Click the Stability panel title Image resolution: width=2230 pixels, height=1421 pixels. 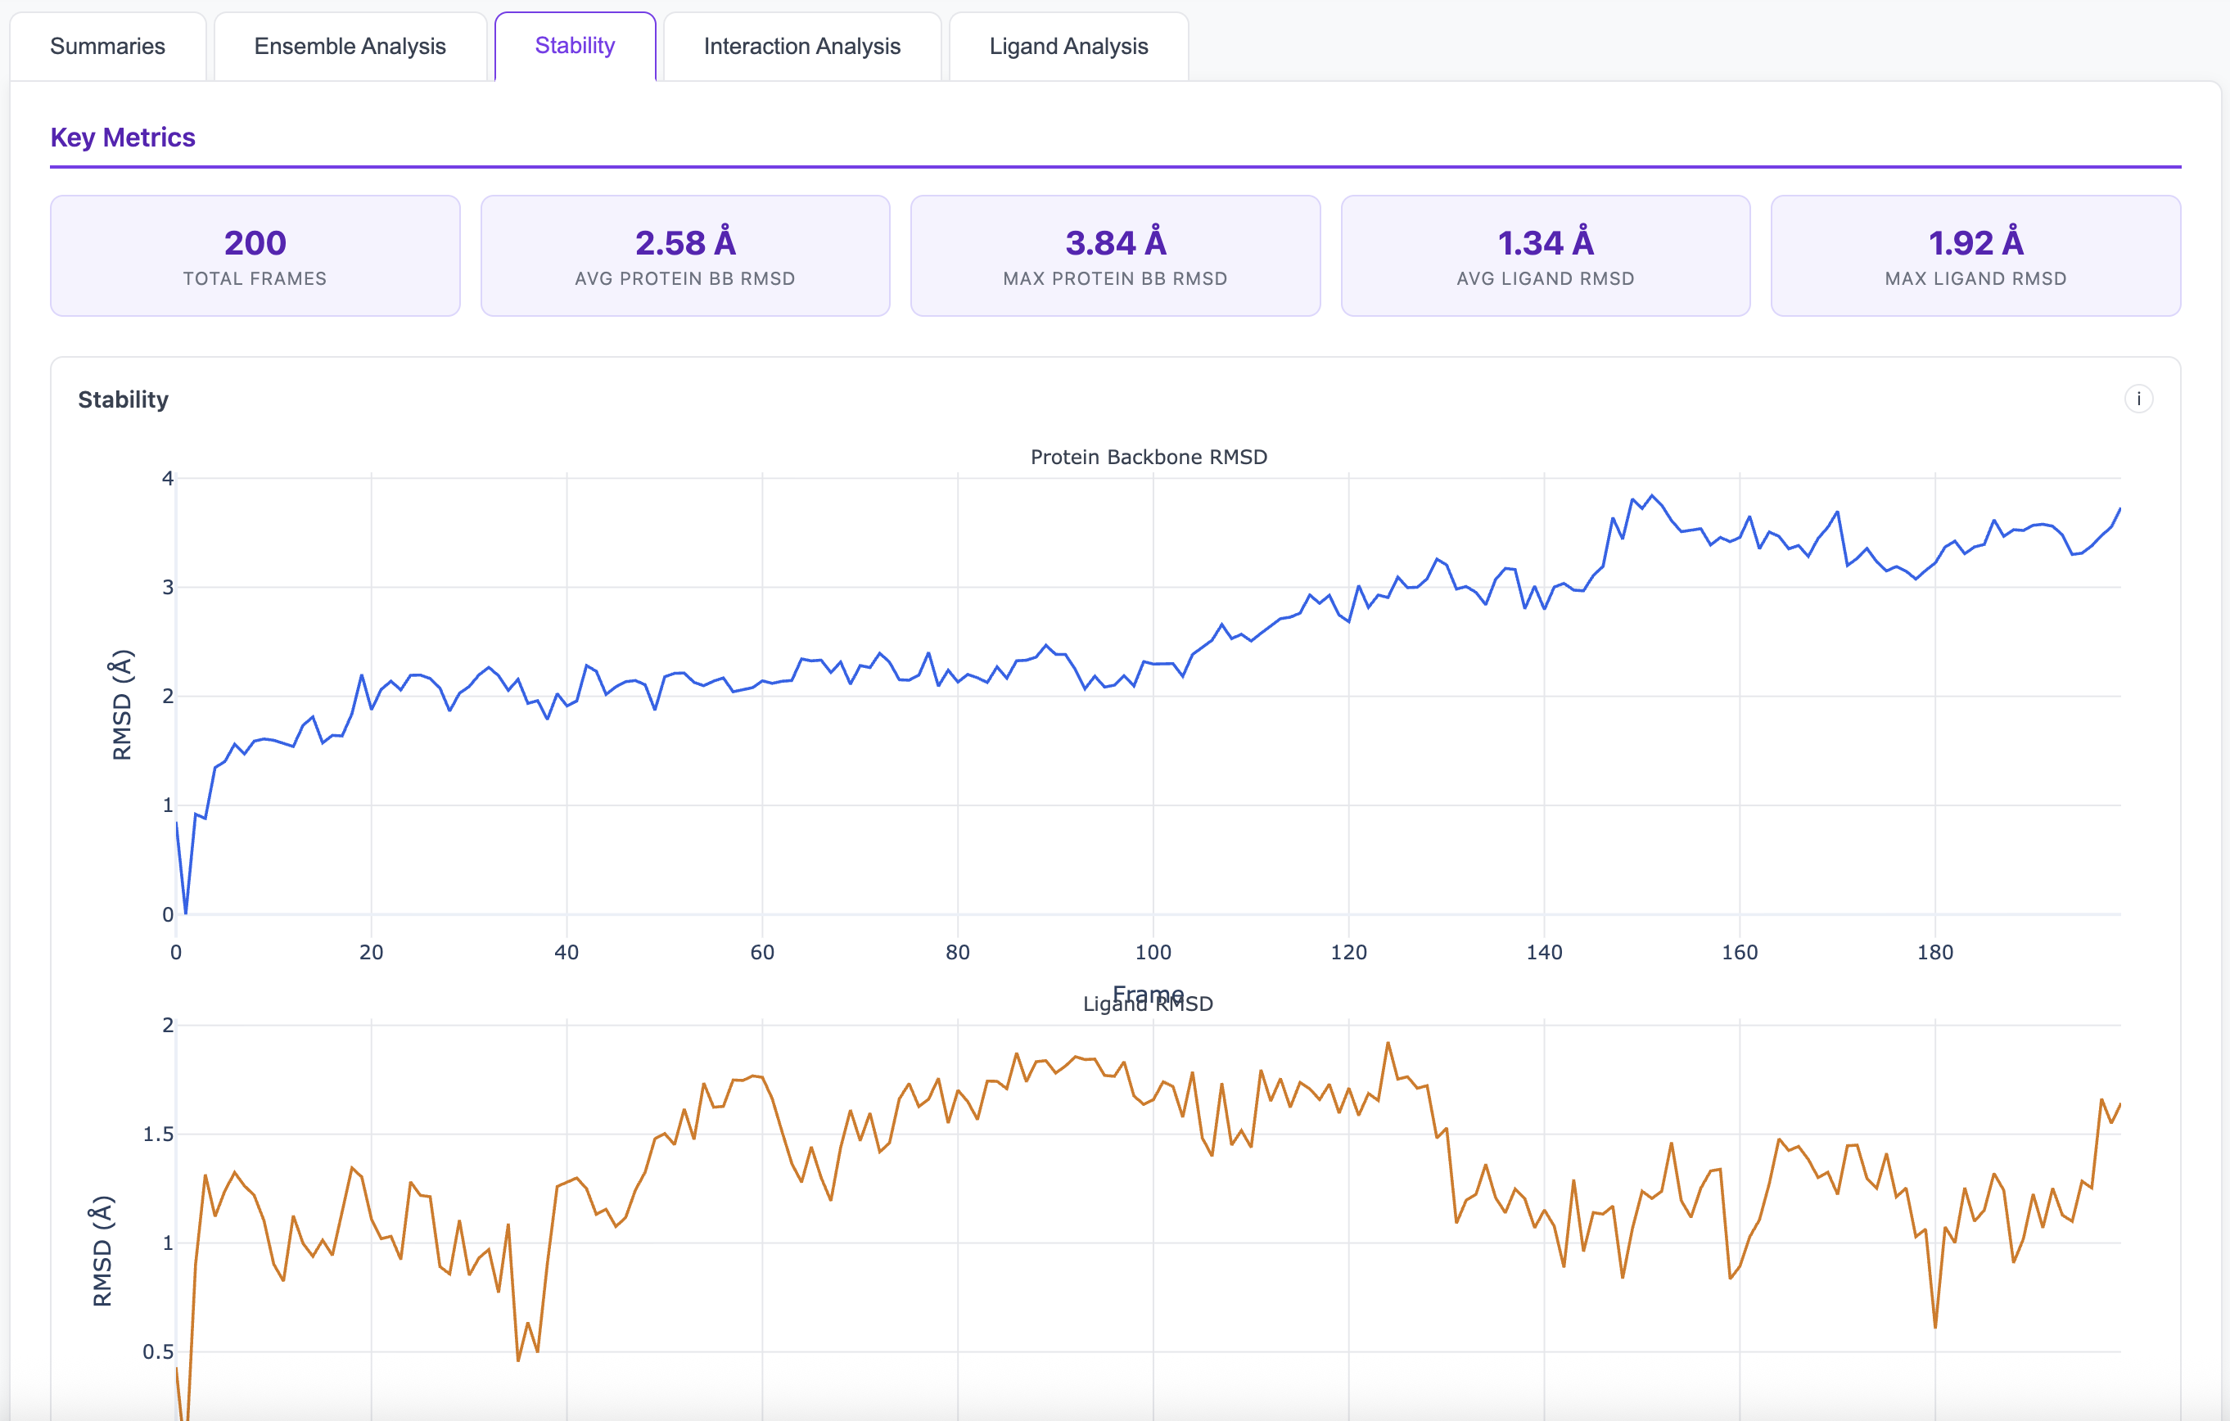[x=122, y=400]
